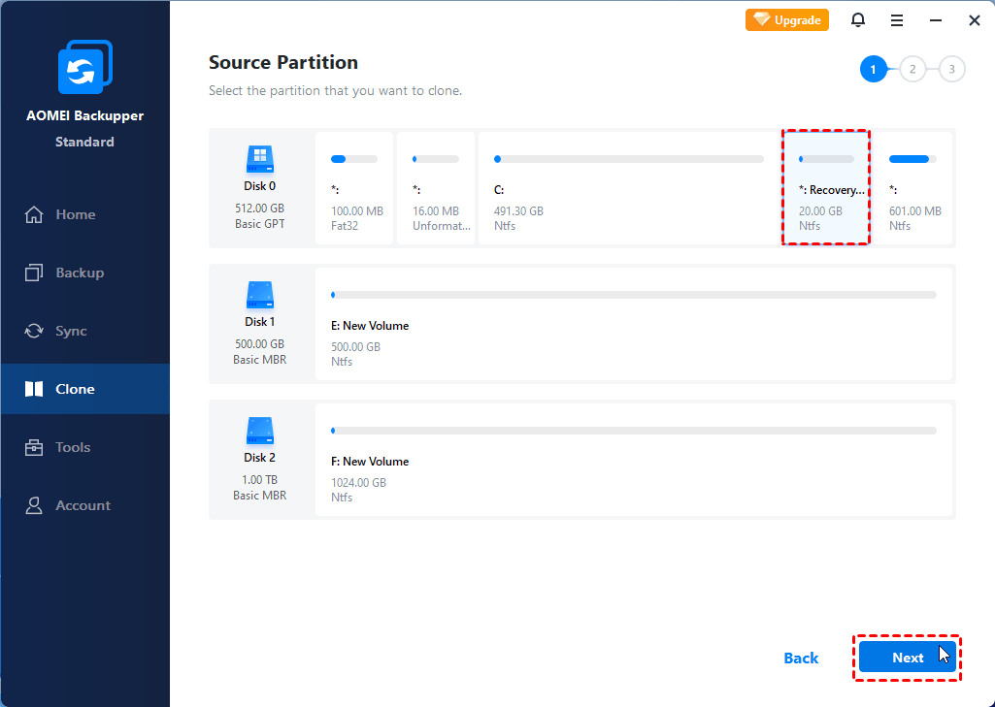Minimize the AOMEI Backupper window
The height and width of the screenshot is (707, 995).
point(936,20)
